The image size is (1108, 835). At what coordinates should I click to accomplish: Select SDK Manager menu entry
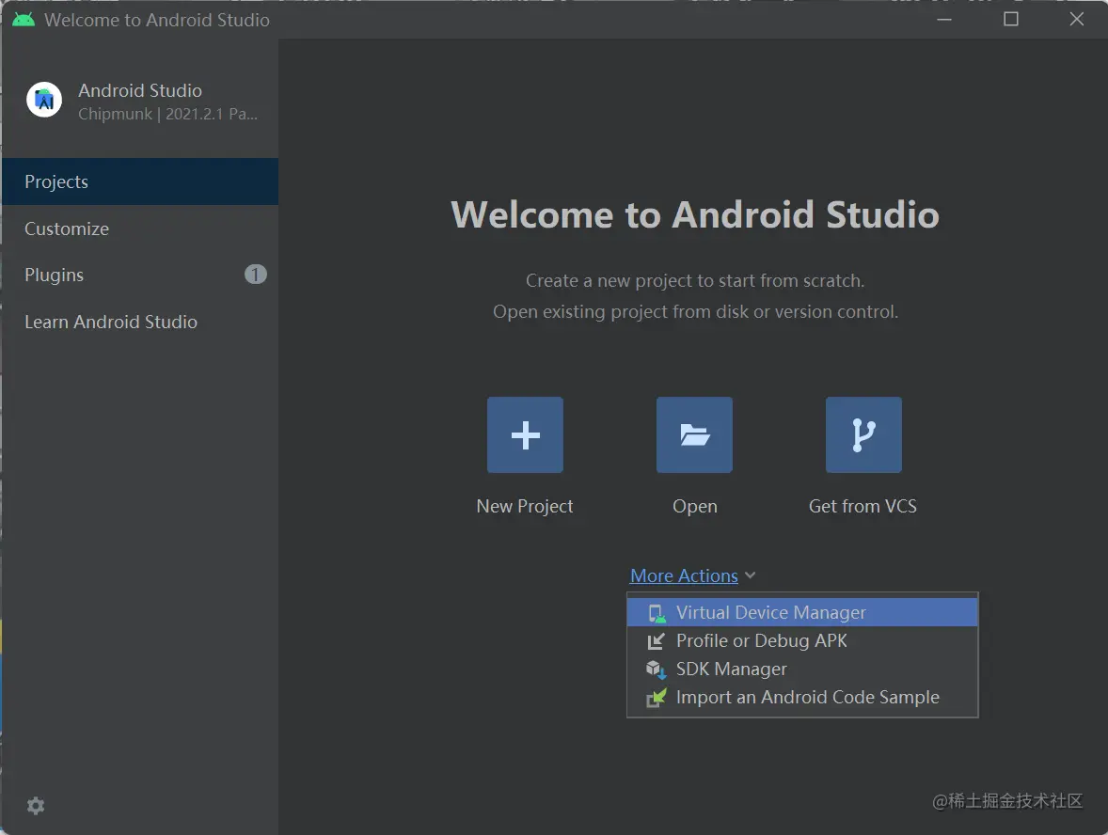802,669
